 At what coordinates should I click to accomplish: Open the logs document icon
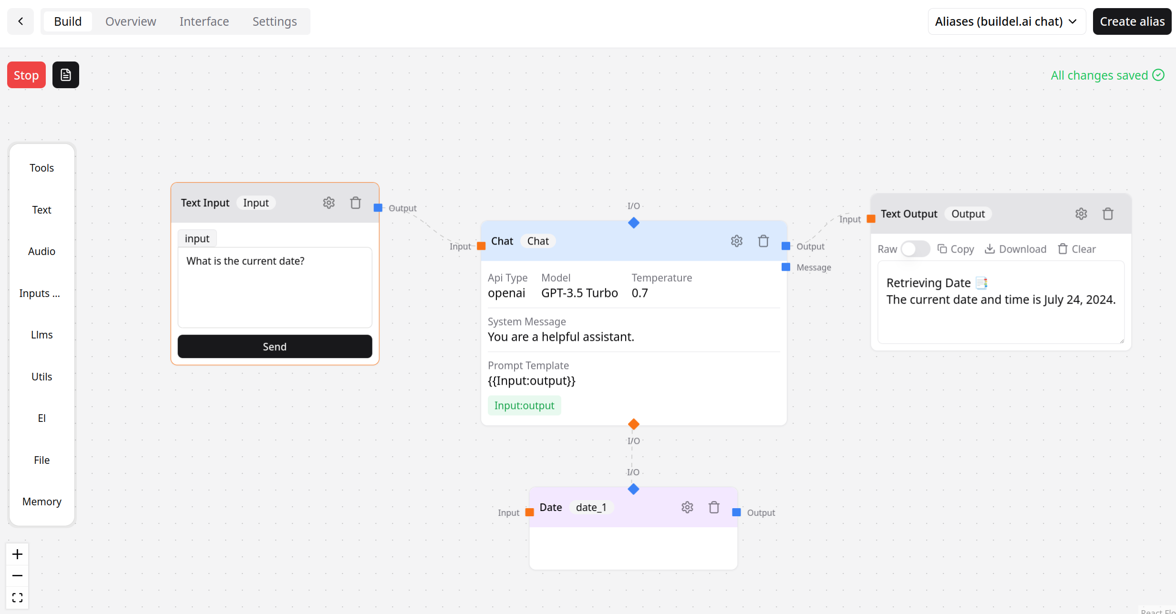pyautogui.click(x=66, y=75)
